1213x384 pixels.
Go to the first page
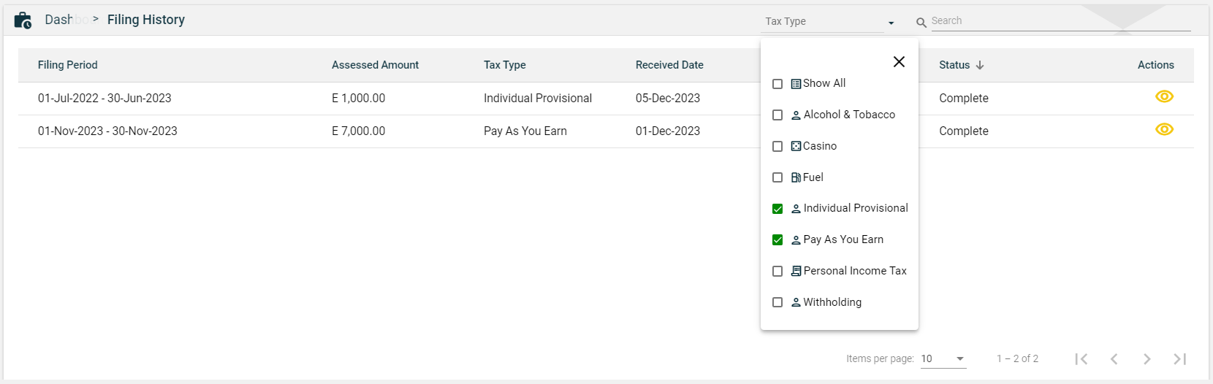pos(1081,358)
